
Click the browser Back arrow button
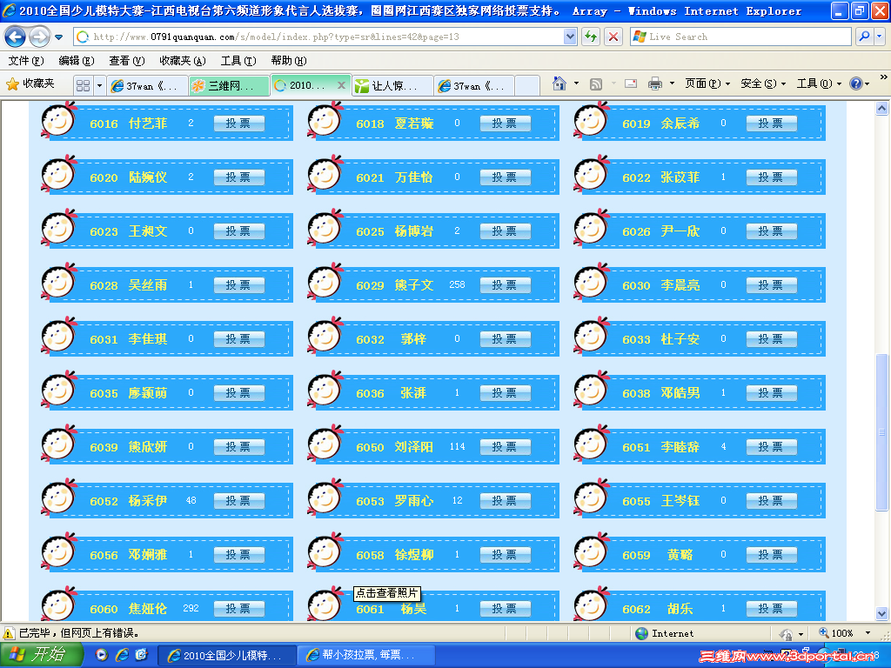click(15, 37)
